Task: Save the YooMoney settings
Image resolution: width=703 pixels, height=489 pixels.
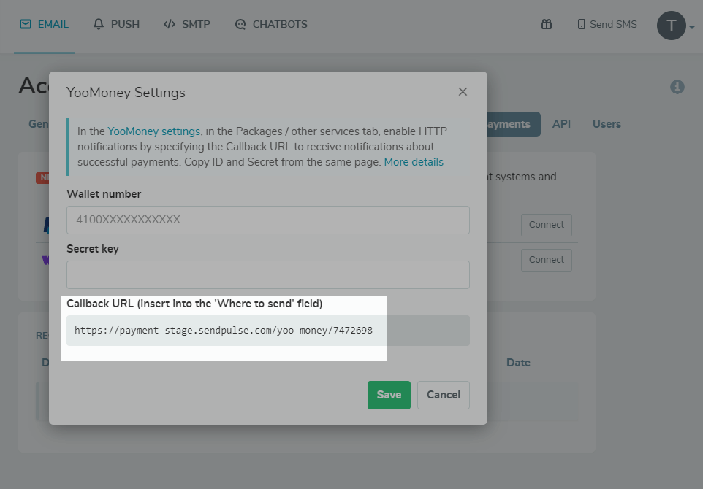Action: point(389,395)
